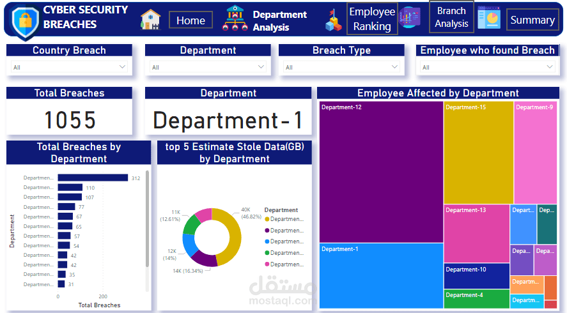The height and width of the screenshot is (313, 567).
Task: Click the 14K (16.34%) data label
Action: tap(188, 271)
